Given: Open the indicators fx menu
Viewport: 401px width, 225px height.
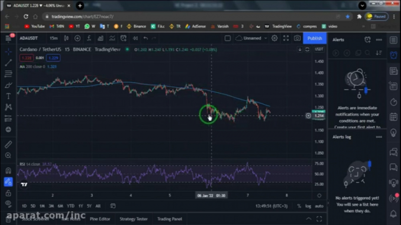Looking at the screenshot, I should click(x=89, y=38).
